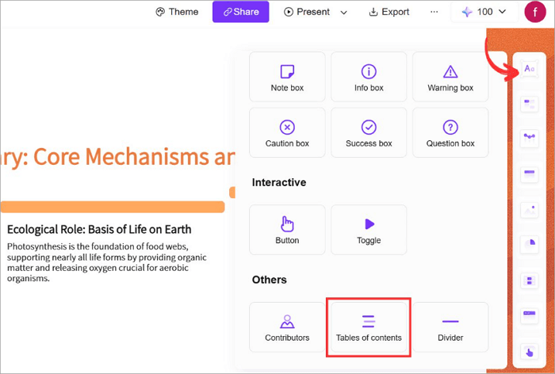Click the Export button

(x=389, y=12)
